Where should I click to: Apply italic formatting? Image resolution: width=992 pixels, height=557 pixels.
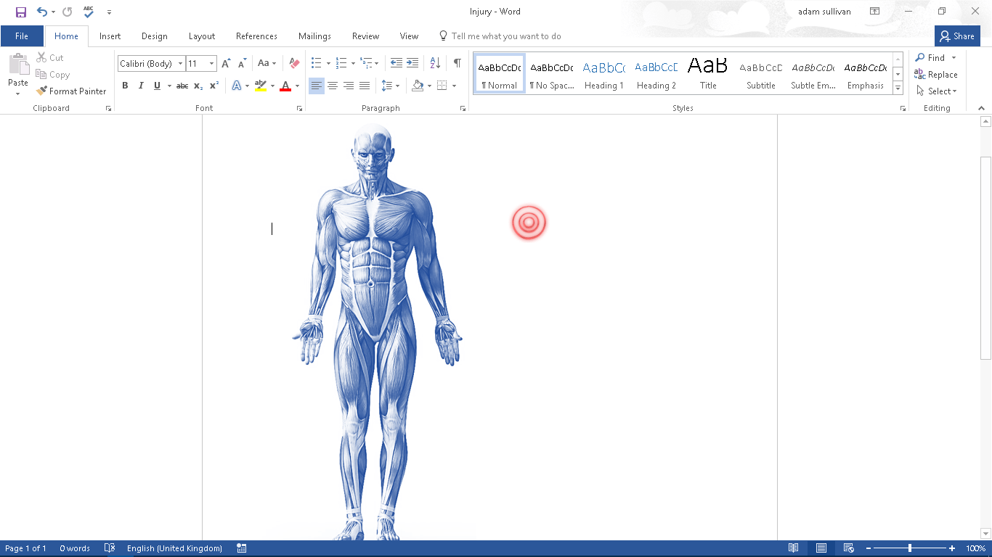pyautogui.click(x=141, y=85)
